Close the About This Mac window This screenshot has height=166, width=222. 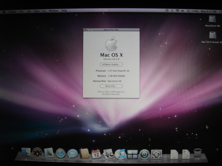pyautogui.click(x=85, y=30)
